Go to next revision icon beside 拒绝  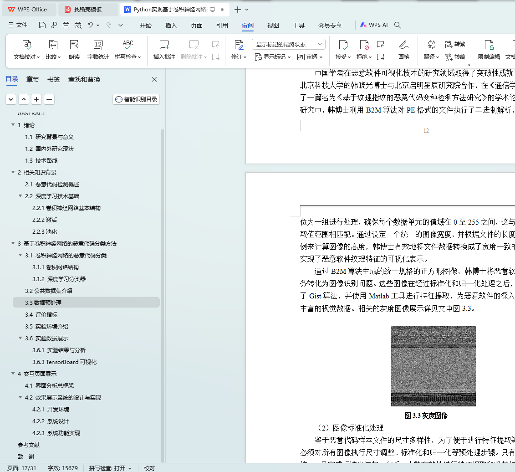(x=381, y=57)
